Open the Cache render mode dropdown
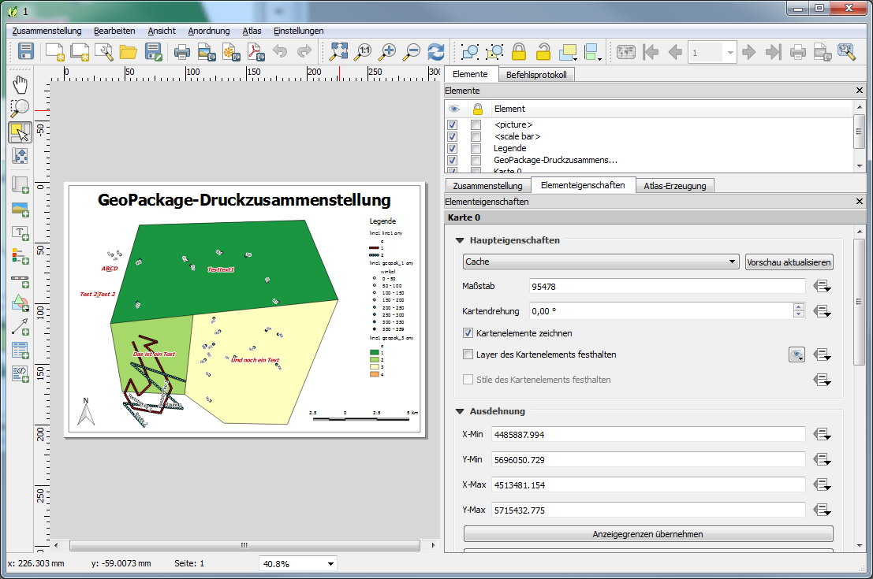 click(601, 262)
